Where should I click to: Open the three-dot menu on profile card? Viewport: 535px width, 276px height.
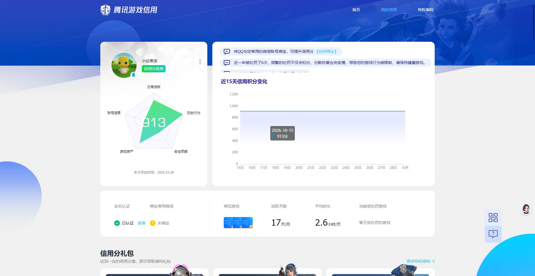pyautogui.click(x=200, y=62)
